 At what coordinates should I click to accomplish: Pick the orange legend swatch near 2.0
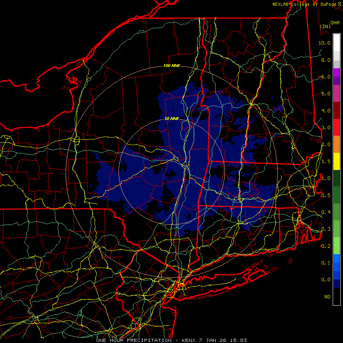pos(337,144)
